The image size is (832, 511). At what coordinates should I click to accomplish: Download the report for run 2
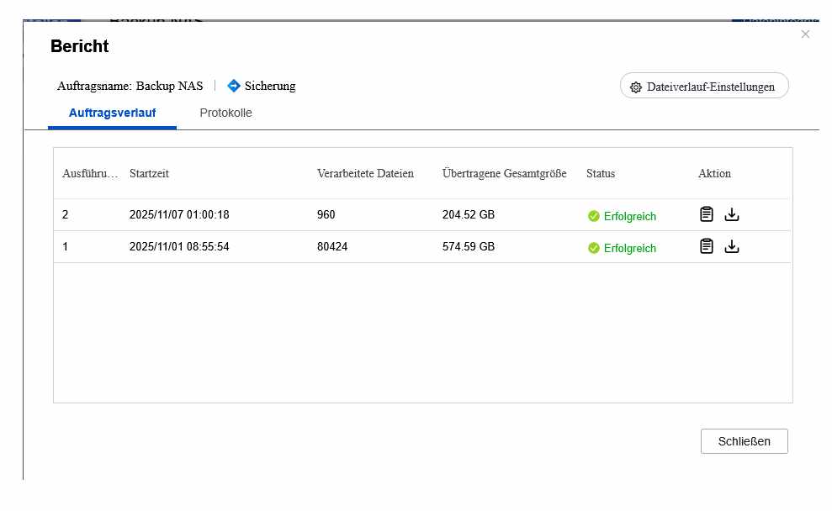[732, 214]
